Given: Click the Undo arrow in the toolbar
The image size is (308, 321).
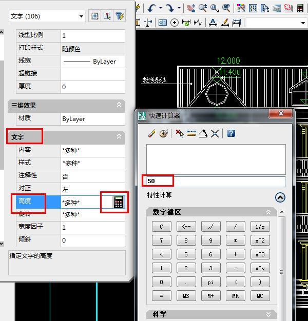Looking at the screenshot, I should (151, 8).
